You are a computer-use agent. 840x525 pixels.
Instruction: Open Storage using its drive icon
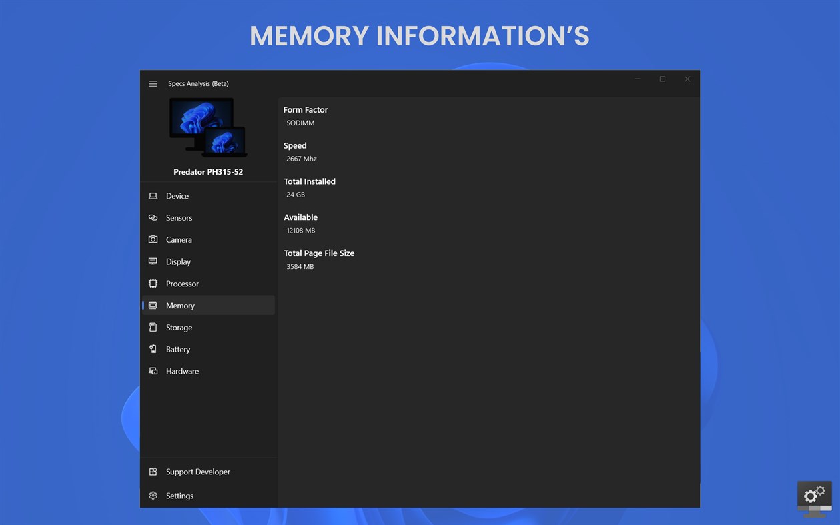tap(154, 327)
